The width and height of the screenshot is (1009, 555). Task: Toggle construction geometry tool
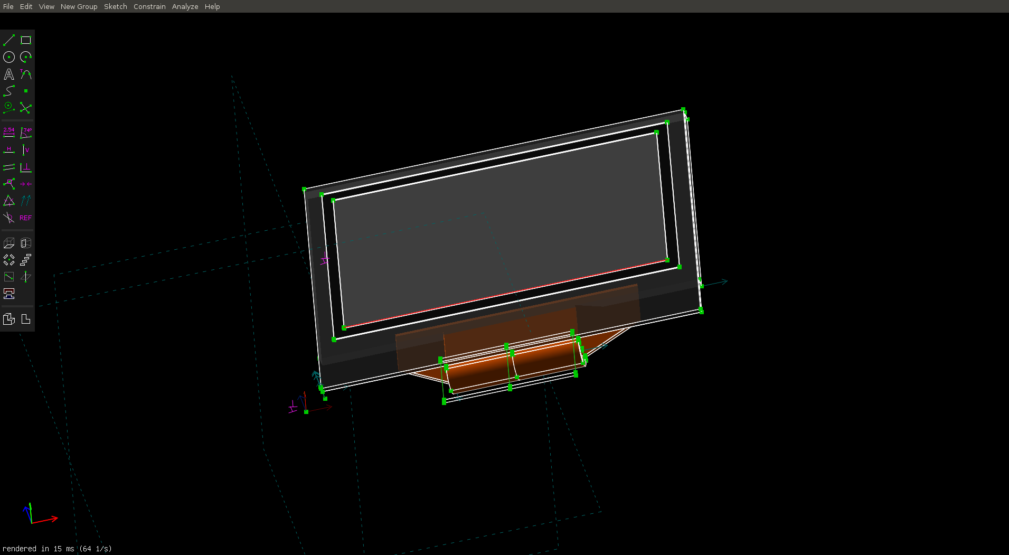coord(9,108)
